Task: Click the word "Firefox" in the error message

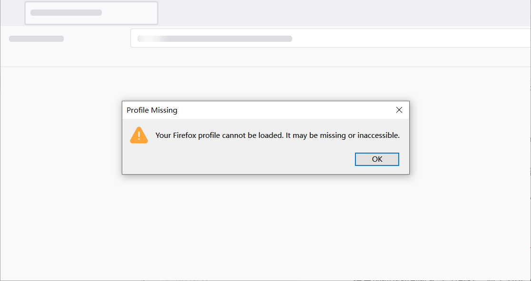Action: [184, 136]
